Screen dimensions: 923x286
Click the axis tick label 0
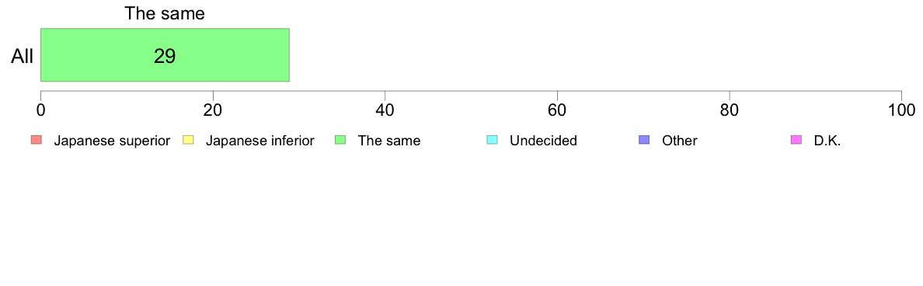[40, 110]
